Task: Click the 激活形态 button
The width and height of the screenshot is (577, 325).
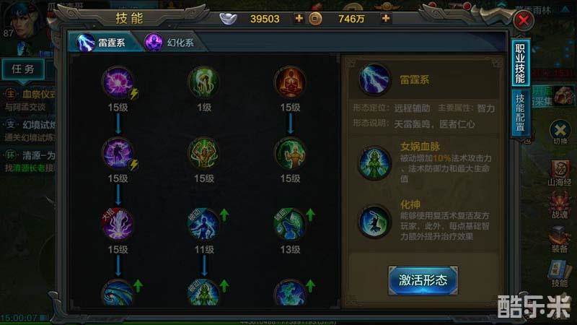Action: click(x=423, y=280)
